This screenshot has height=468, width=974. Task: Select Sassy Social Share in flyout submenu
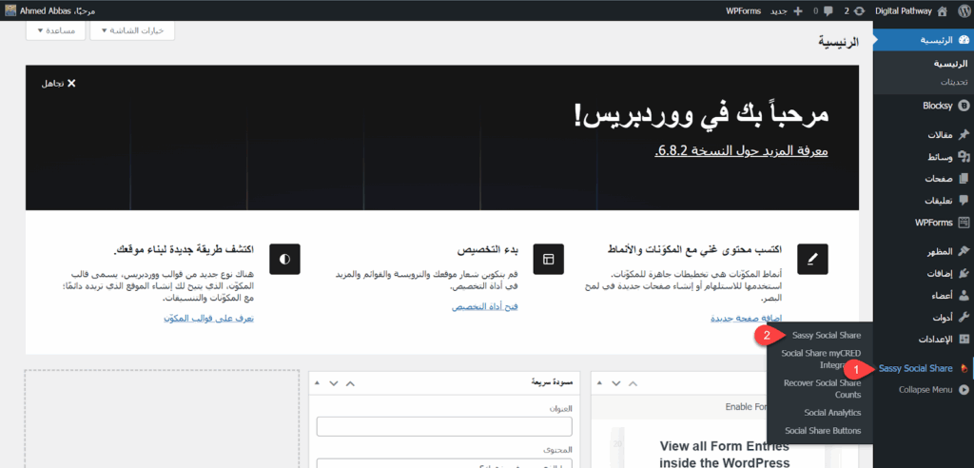pos(827,336)
